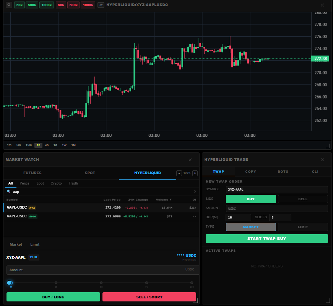The height and width of the screenshot is (306, 333).
Task: Click the BT icon beside chart symbol
Action: point(101,5)
